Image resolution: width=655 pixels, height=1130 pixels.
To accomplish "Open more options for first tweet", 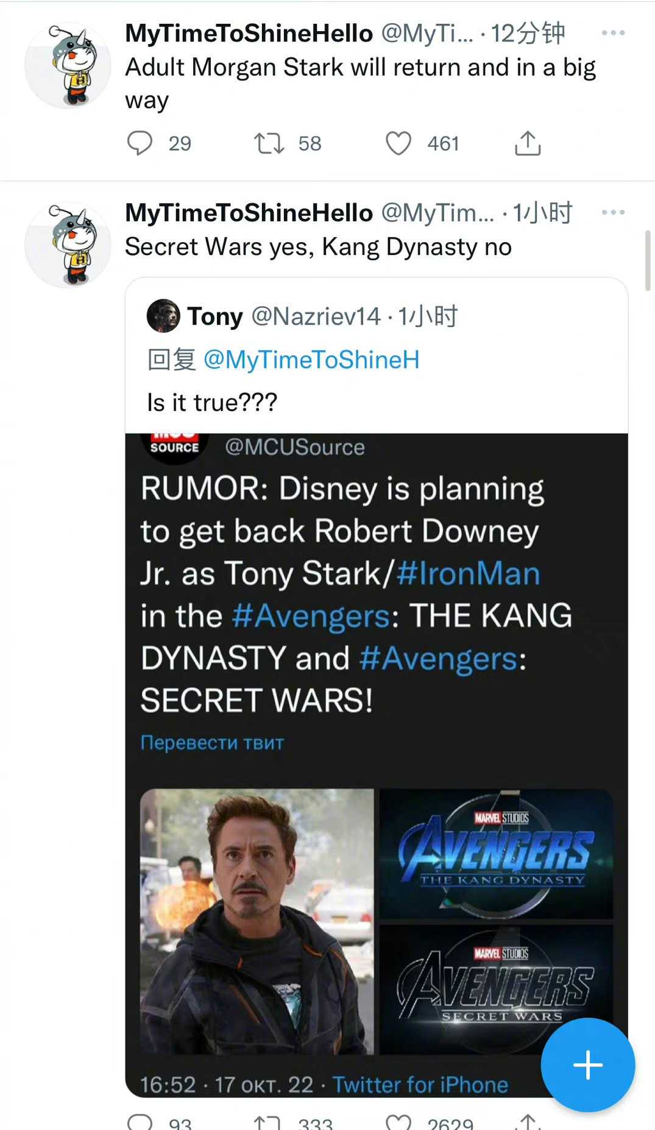I will click(x=613, y=33).
